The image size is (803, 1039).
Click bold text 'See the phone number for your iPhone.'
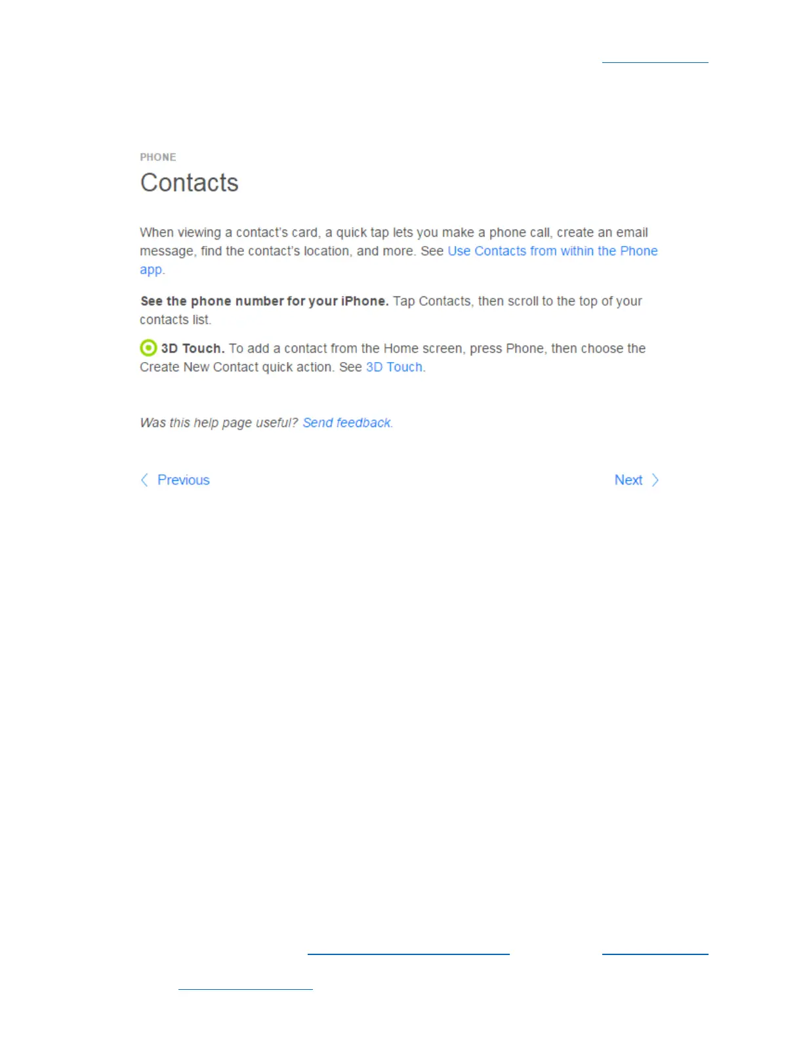point(264,301)
